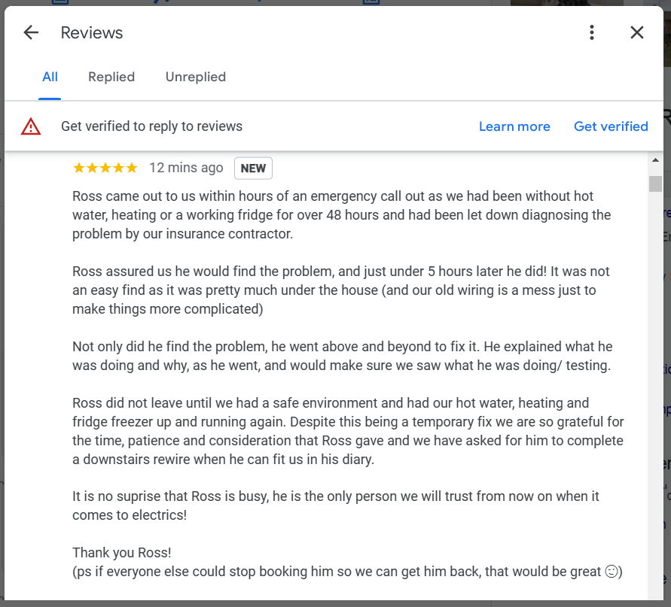Viewport: 671px width, 607px height.
Task: Click the "12 mins ago" timestamp
Action: coord(186,168)
